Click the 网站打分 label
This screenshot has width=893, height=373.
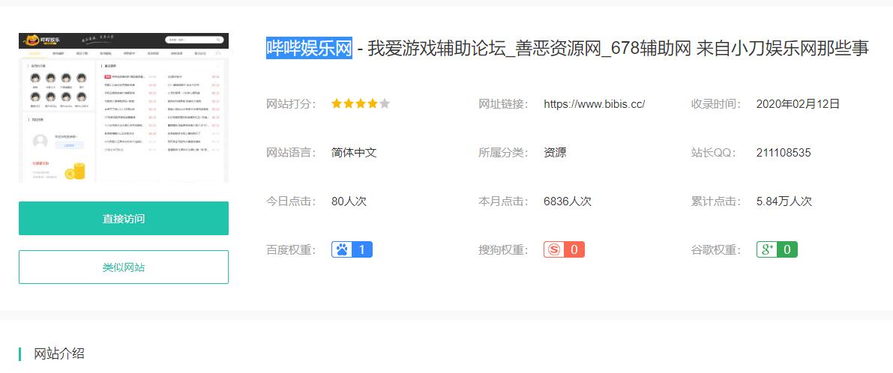(291, 104)
